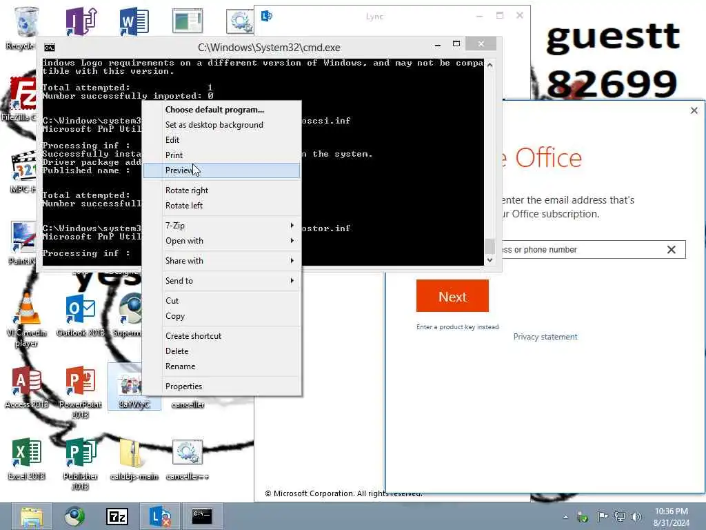Expand the Send to submenu
706x530 pixels.
tap(221, 281)
